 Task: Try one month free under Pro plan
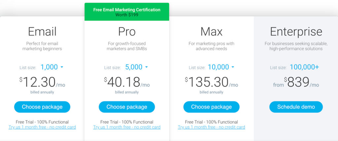tap(127, 127)
